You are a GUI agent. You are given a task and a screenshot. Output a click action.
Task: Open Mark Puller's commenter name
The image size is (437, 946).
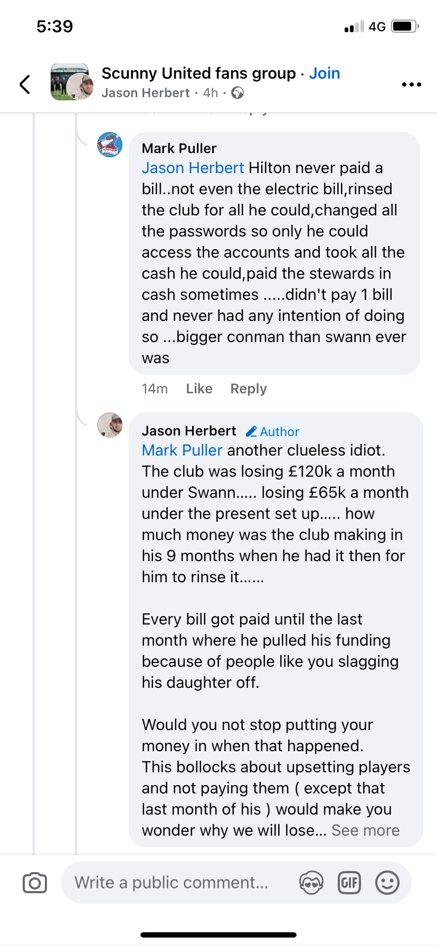click(x=179, y=148)
